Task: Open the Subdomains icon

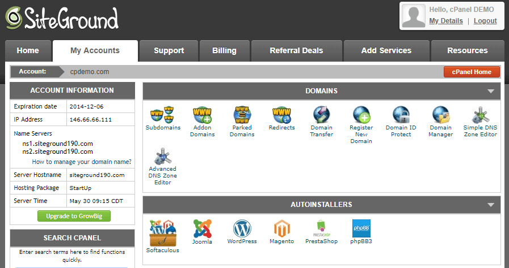Action: pyautogui.click(x=163, y=118)
